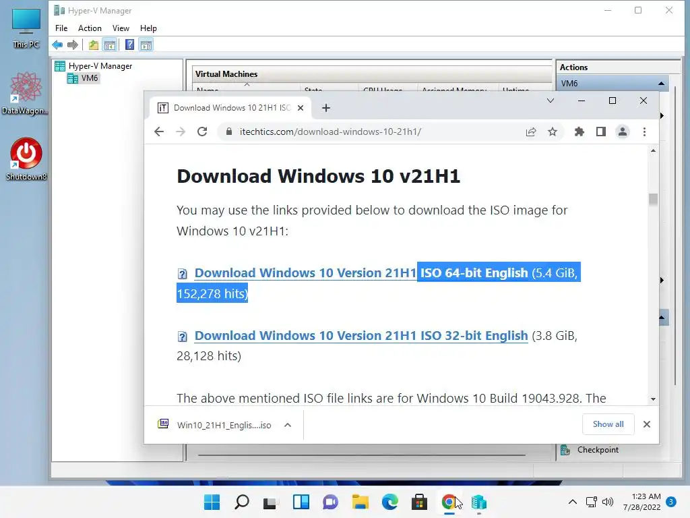Open Download Windows 10 21H1 ISO 32-bit link

point(361,336)
